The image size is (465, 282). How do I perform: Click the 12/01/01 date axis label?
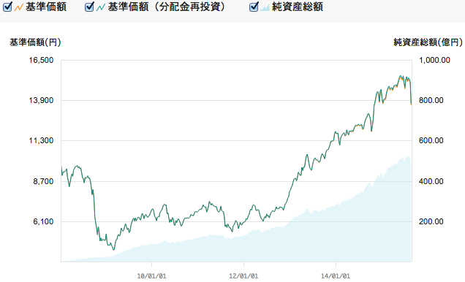tap(243, 276)
